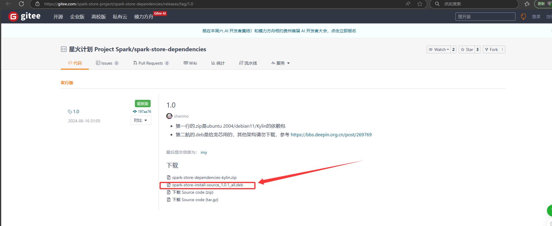Click the Watch count 2
This screenshot has height=226, width=552.
click(x=453, y=49)
